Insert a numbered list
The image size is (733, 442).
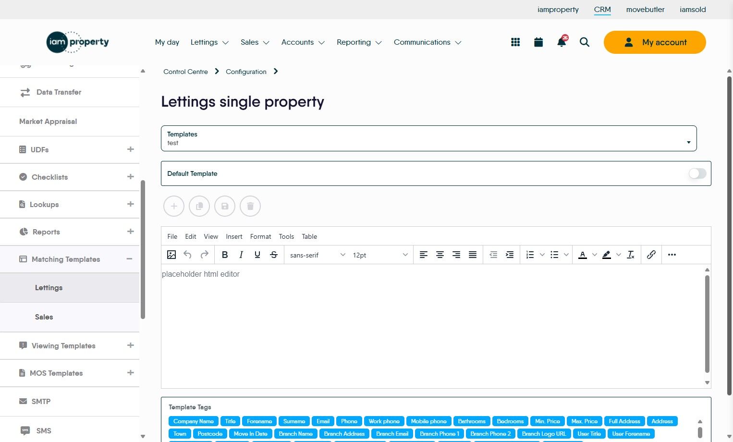(x=530, y=255)
